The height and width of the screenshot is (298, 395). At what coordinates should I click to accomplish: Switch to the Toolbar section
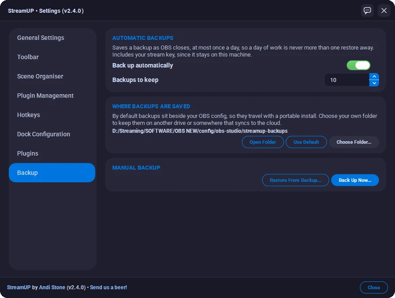click(52, 57)
